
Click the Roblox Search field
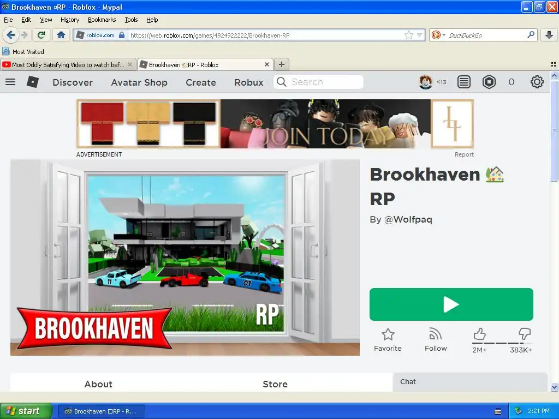[318, 82]
